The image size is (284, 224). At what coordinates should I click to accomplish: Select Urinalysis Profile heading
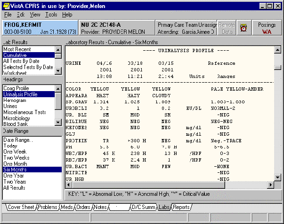coord(20,94)
